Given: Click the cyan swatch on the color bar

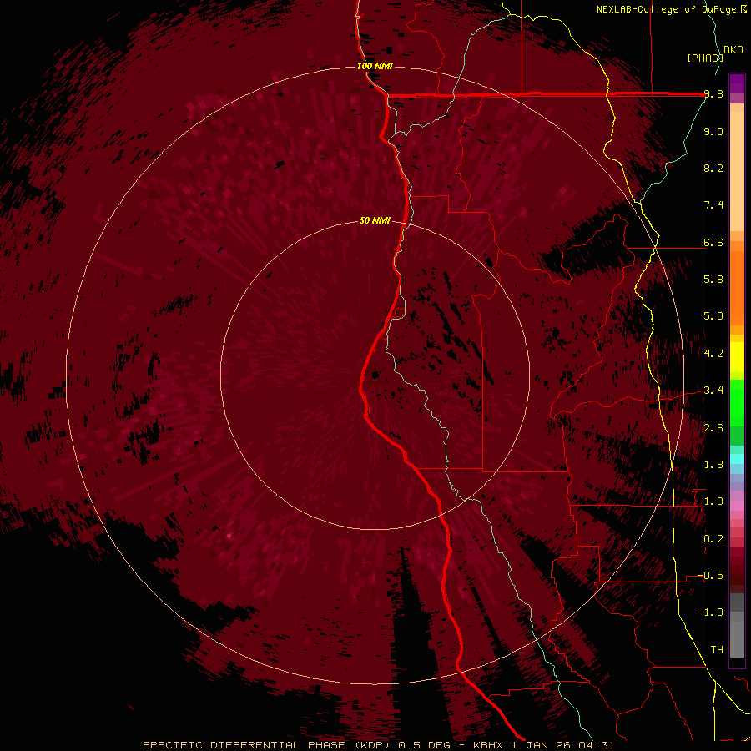Looking at the screenshot, I should point(737,458).
